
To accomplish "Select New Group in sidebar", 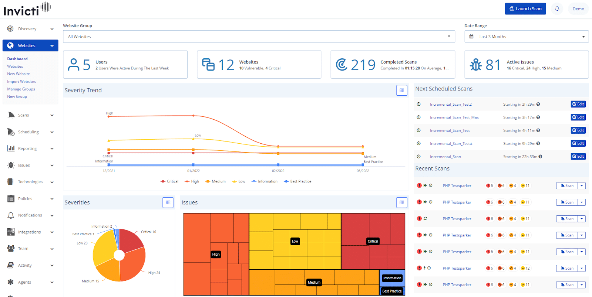I will (x=17, y=97).
